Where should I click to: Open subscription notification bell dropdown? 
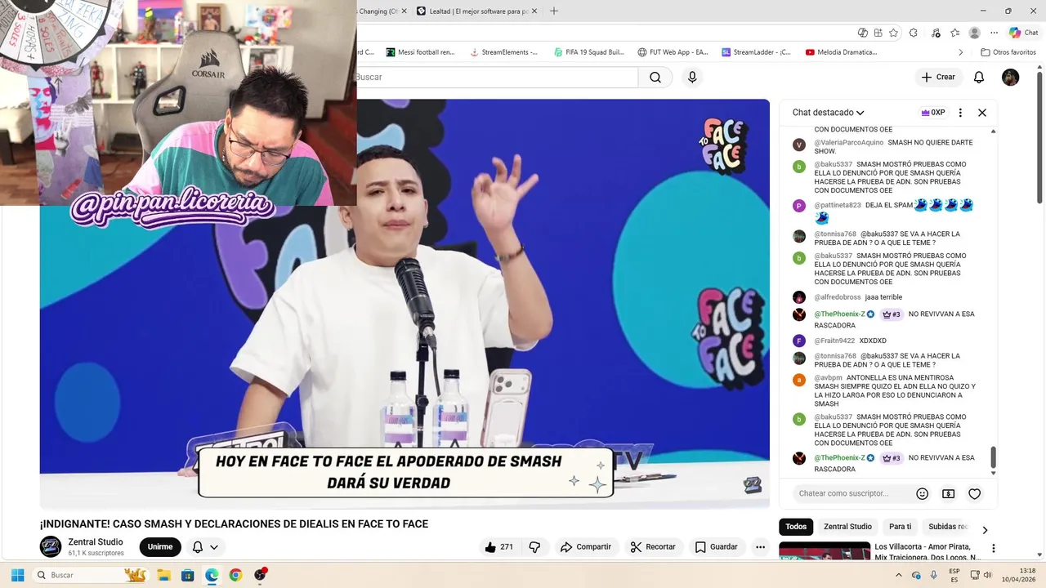point(205,547)
